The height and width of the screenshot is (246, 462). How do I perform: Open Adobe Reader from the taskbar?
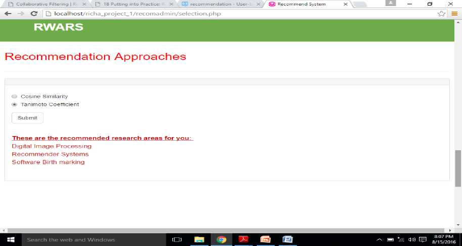pyautogui.click(x=243, y=239)
